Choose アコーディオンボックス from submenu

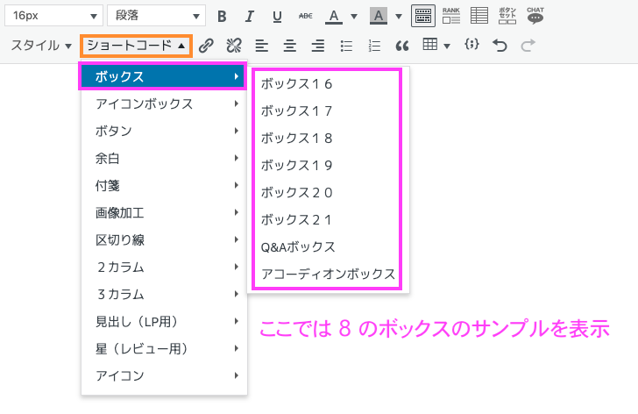coord(328,274)
